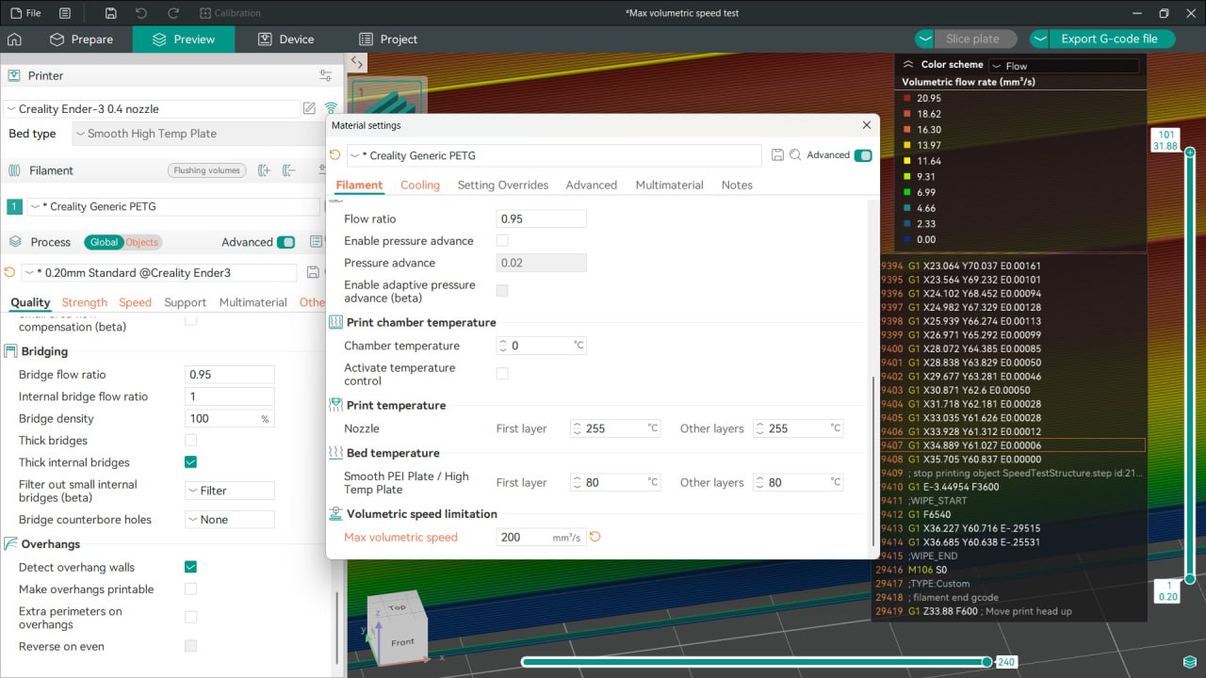
Task: Edit the Bridge flow ratio field
Action: 231,375
